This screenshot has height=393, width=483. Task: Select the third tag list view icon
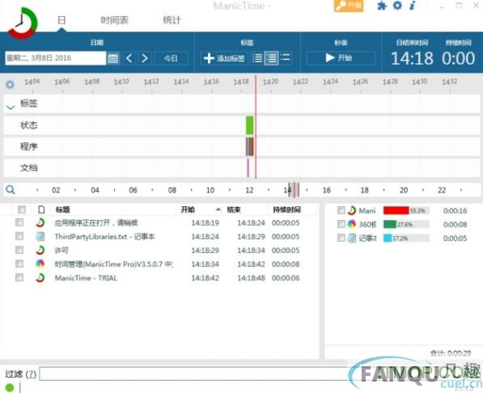286,57
